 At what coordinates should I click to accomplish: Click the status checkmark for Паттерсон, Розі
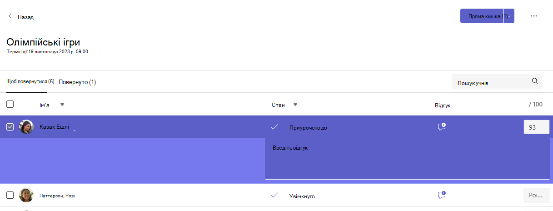click(274, 195)
